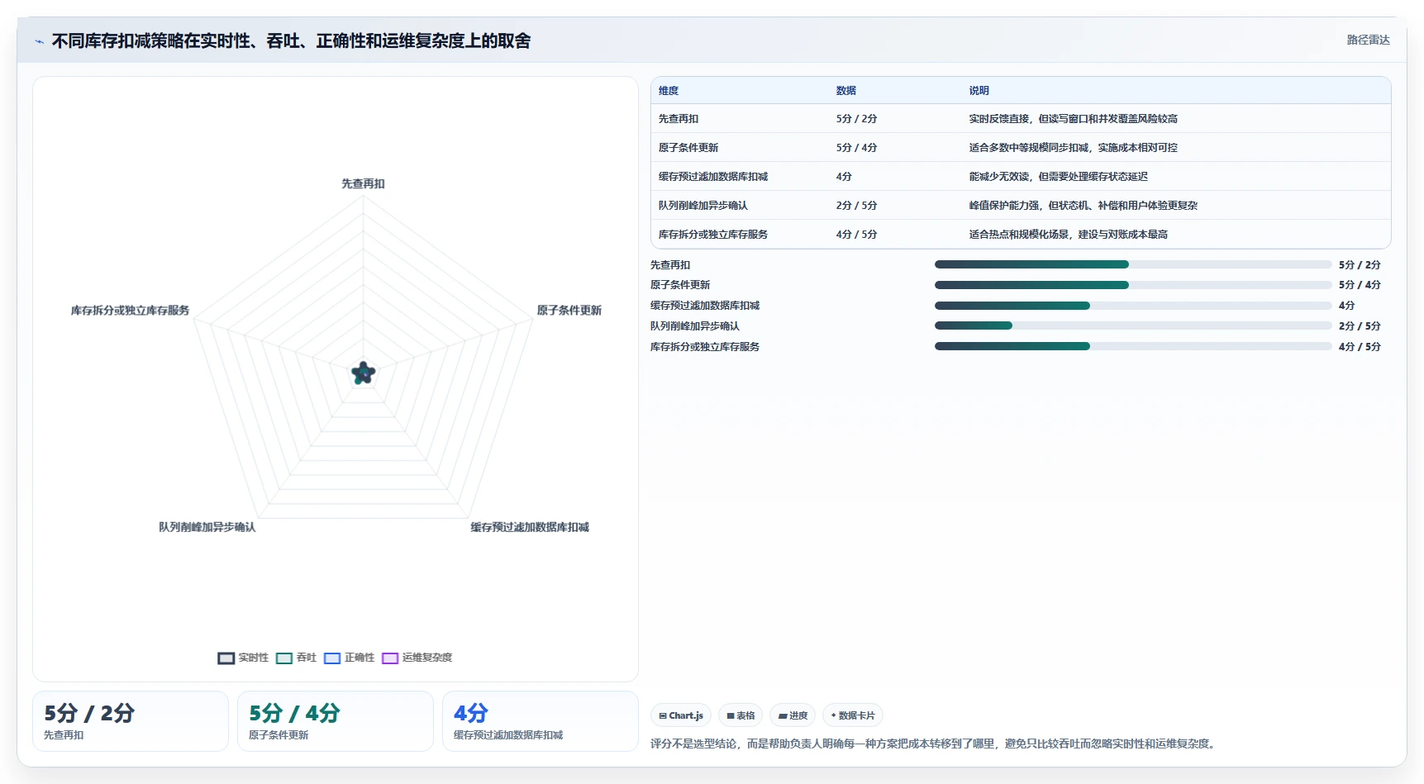The width and height of the screenshot is (1424, 784).
Task: Click the 库存拆分或独立库存服务 radar axis label
Action: [x=131, y=311]
